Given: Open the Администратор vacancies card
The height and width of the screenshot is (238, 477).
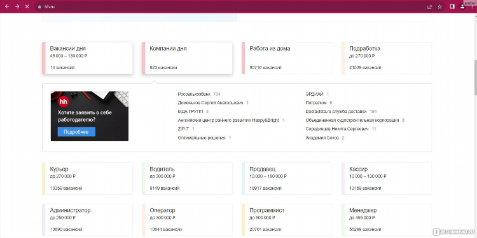Looking at the screenshot, I should (88, 220).
